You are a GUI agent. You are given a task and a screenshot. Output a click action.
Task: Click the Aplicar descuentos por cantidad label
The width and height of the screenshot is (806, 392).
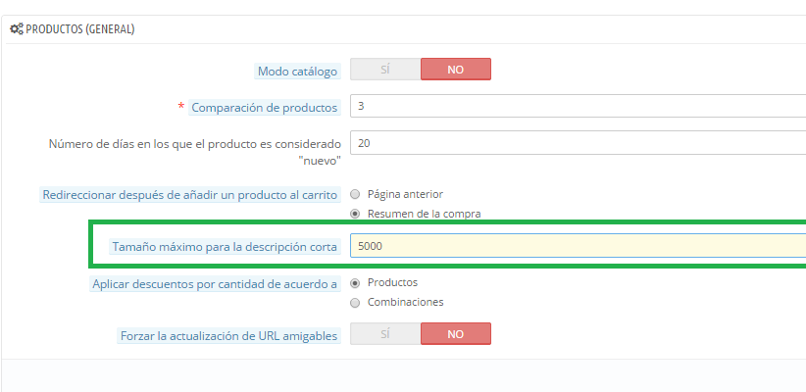click(x=215, y=283)
